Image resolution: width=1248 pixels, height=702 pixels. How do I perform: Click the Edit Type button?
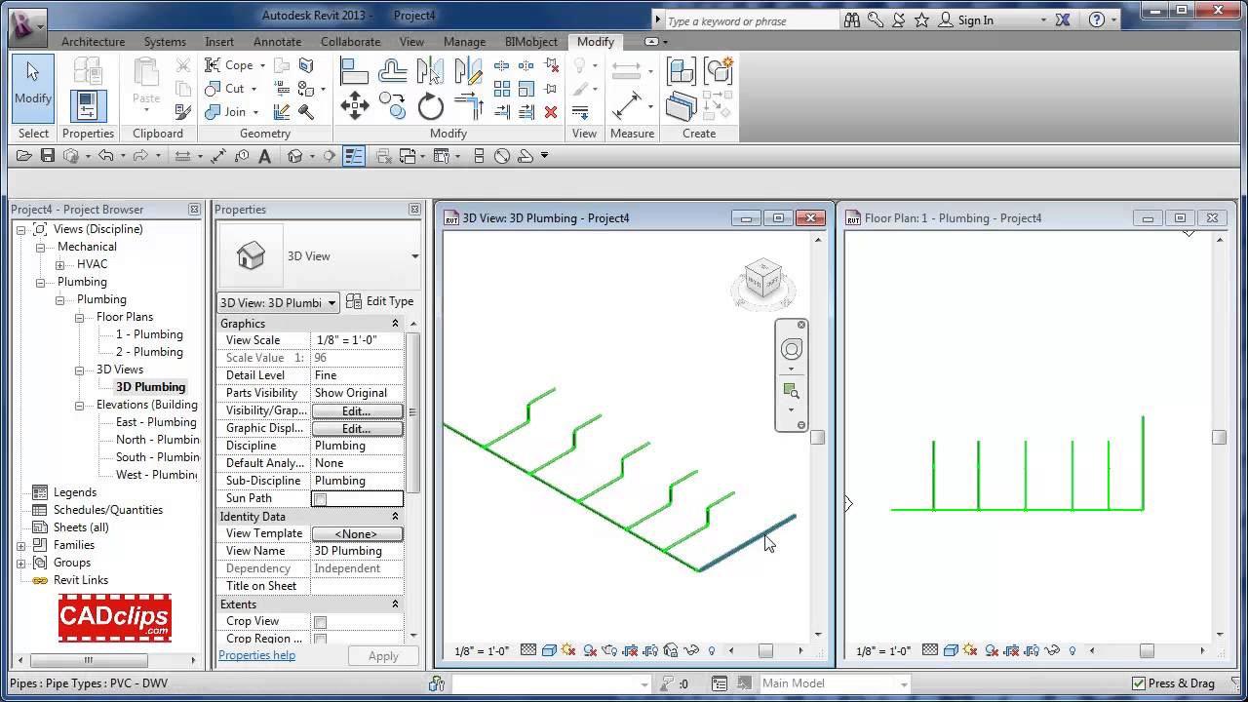380,301
